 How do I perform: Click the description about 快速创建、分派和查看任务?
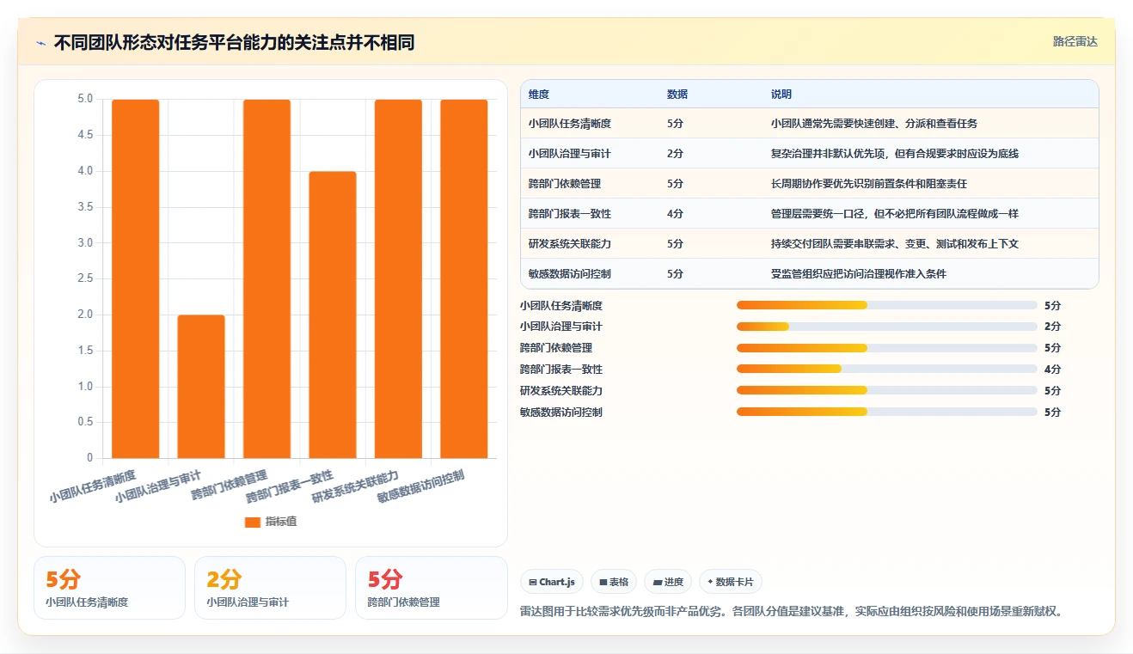[874, 124]
